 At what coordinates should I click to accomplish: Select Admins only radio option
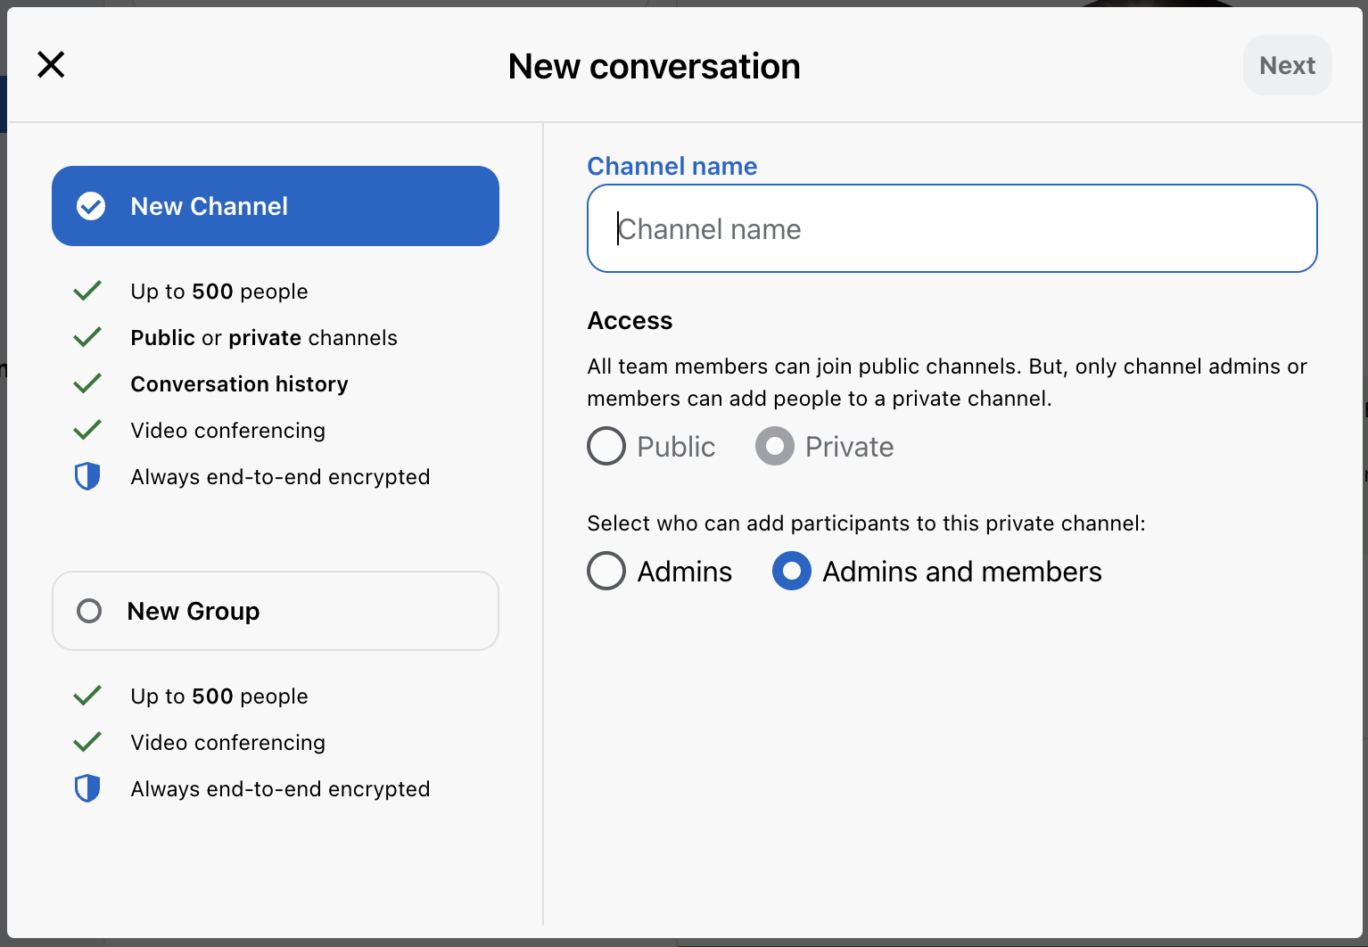pos(606,571)
